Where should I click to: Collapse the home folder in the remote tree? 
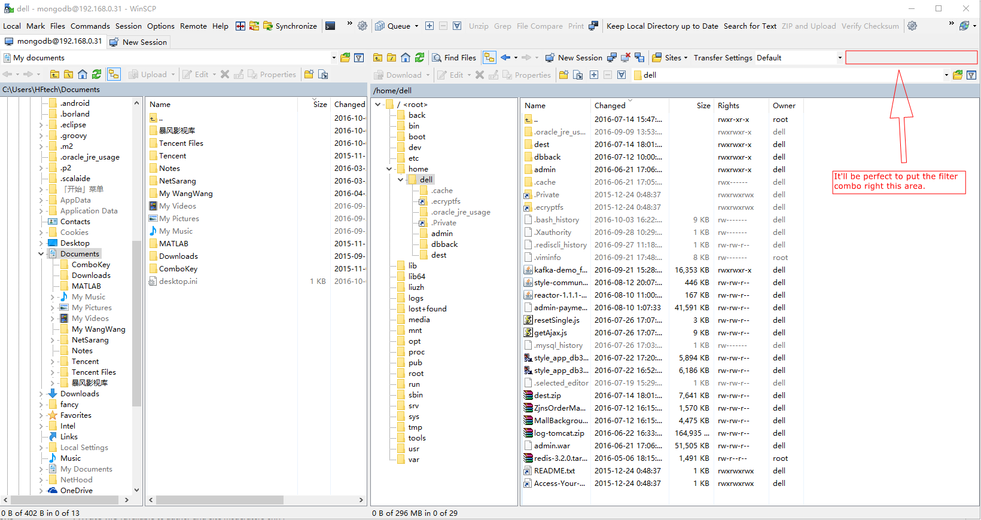point(389,169)
